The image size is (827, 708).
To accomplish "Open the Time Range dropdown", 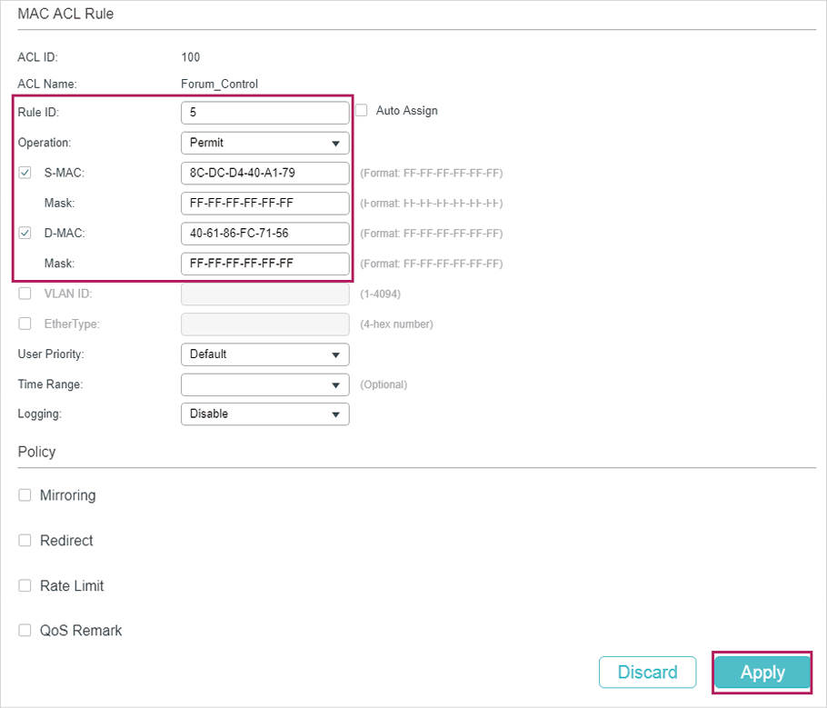I will pos(264,384).
